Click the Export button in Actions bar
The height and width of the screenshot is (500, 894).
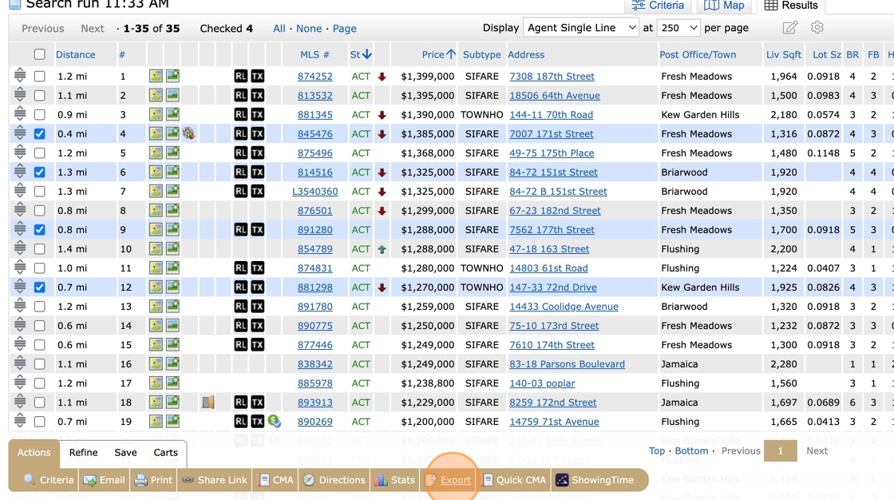click(x=448, y=480)
